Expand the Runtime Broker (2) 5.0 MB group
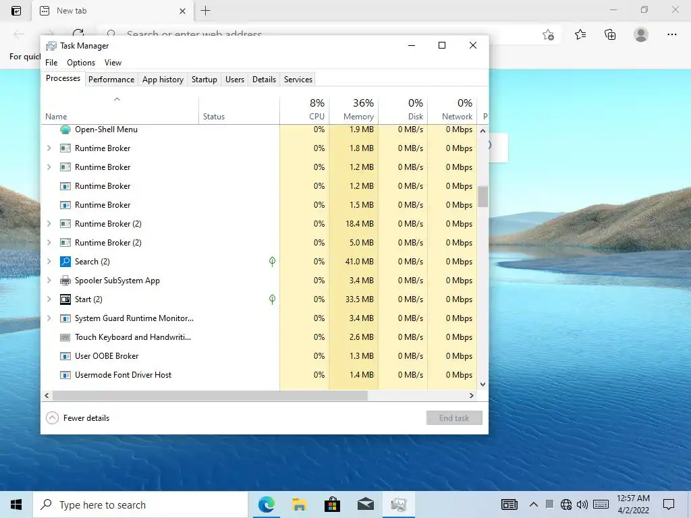This screenshot has width=691, height=518. (x=49, y=243)
